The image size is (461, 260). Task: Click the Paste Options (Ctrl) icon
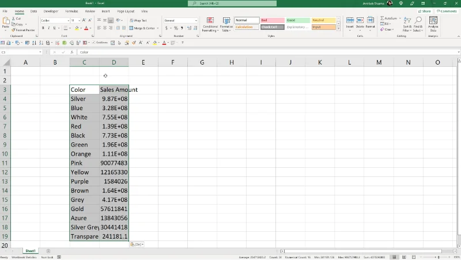coord(137,244)
